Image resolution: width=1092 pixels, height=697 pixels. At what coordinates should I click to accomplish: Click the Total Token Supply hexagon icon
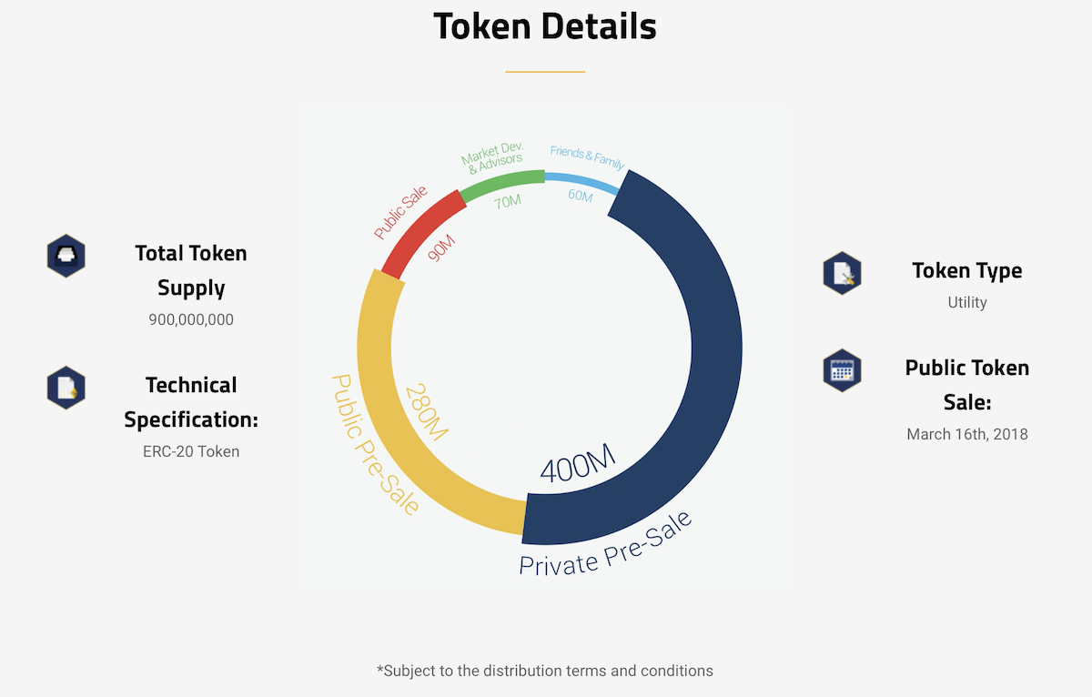(66, 256)
